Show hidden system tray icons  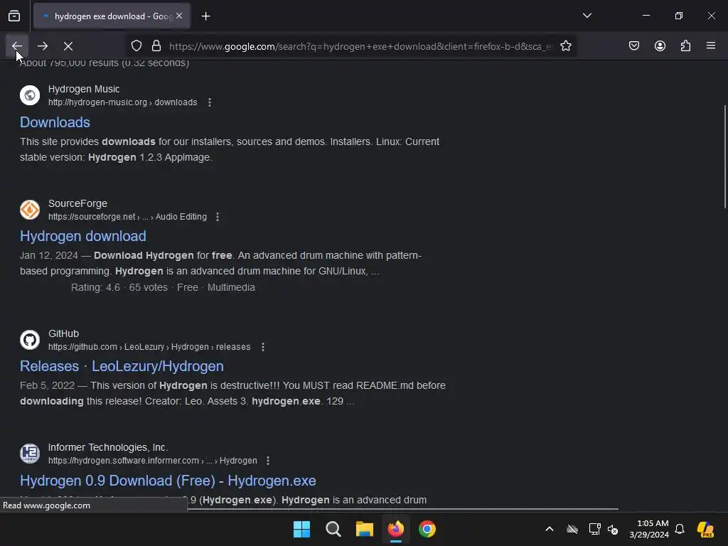point(550,529)
